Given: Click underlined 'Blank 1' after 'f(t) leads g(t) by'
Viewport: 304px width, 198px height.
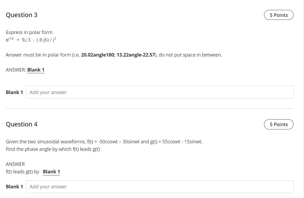Looking at the screenshot, I should coord(51,172).
